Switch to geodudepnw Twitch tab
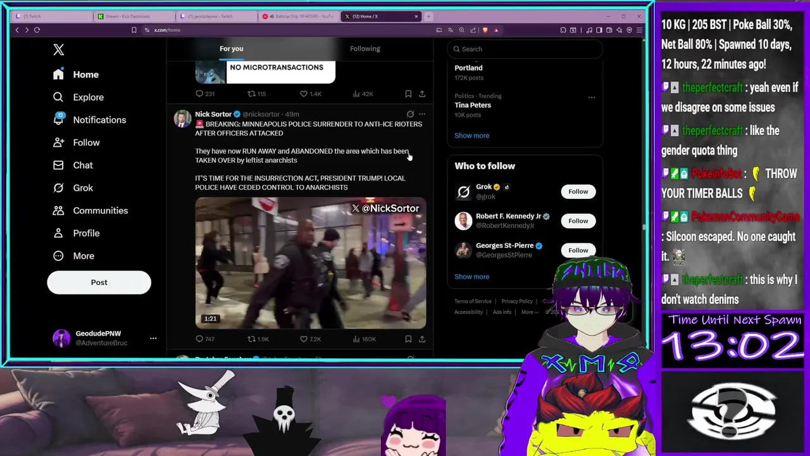This screenshot has width=810, height=456. [217, 16]
